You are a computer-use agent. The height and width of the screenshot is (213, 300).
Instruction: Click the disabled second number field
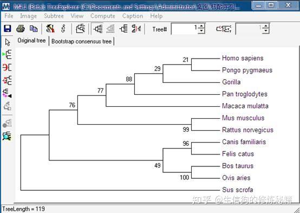pos(250,29)
